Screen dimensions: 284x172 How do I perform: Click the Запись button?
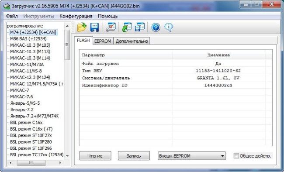pos(134,156)
